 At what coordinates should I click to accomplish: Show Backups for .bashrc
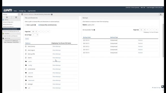click(x=57, y=58)
